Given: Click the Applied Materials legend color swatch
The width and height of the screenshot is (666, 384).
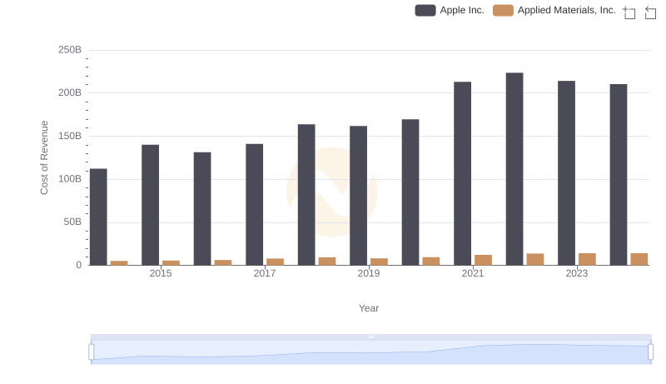Looking at the screenshot, I should pyautogui.click(x=503, y=10).
